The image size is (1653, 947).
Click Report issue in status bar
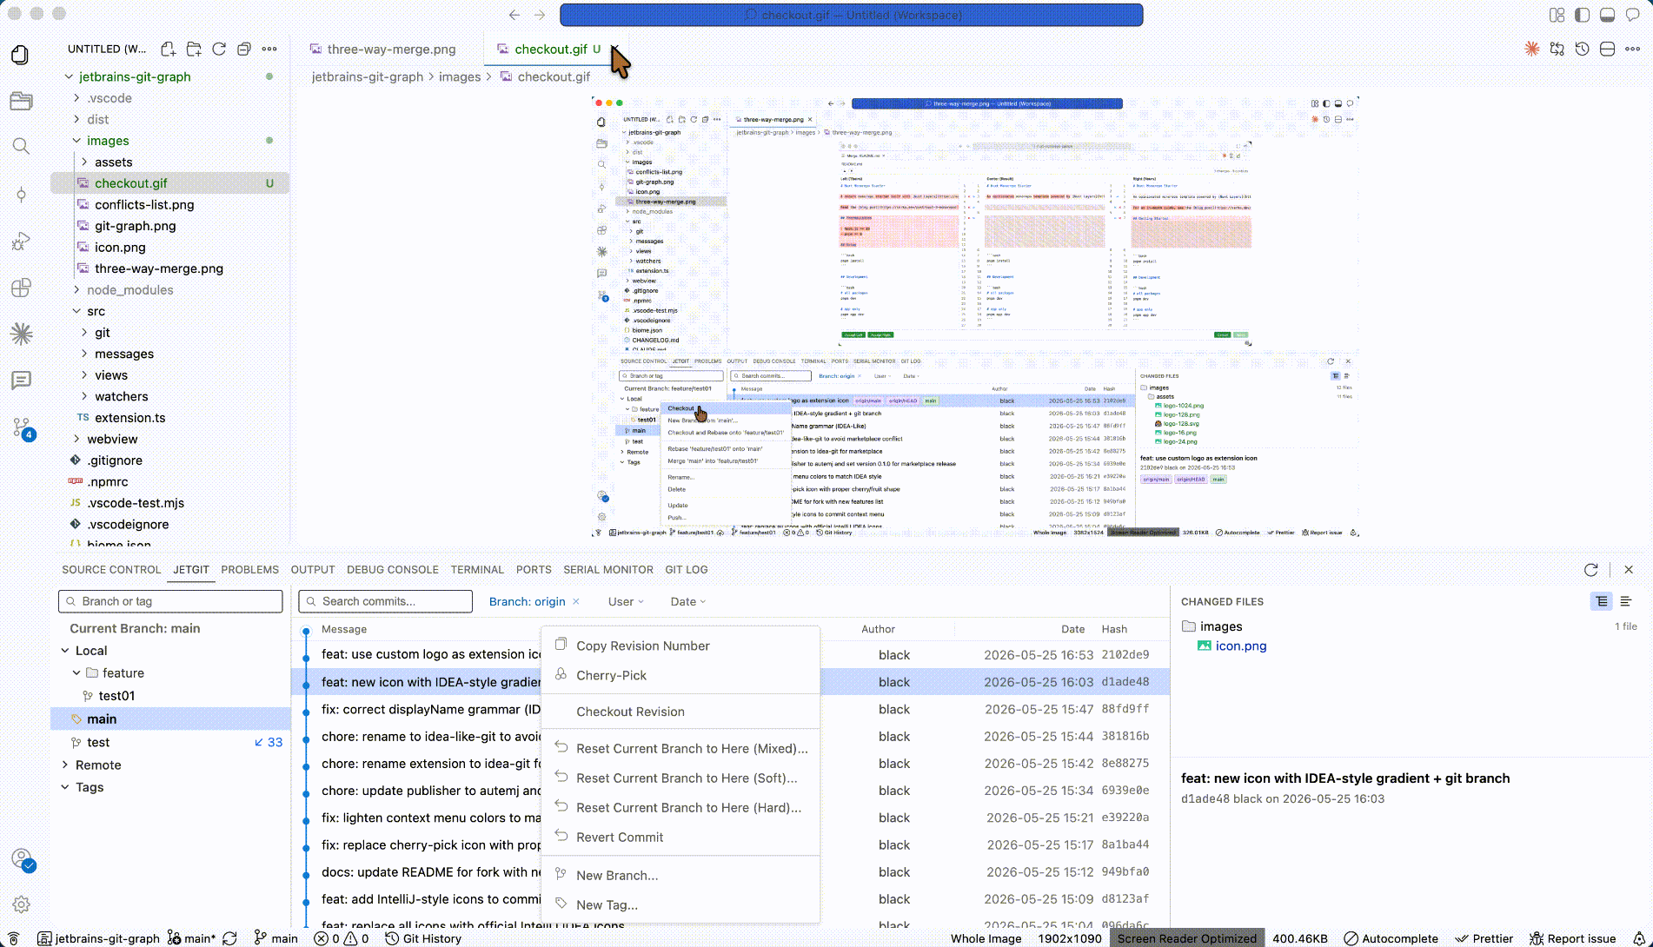pyautogui.click(x=1573, y=938)
